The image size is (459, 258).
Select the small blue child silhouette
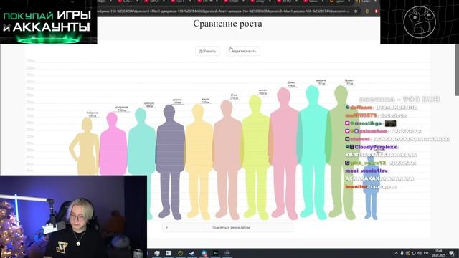coord(371,187)
